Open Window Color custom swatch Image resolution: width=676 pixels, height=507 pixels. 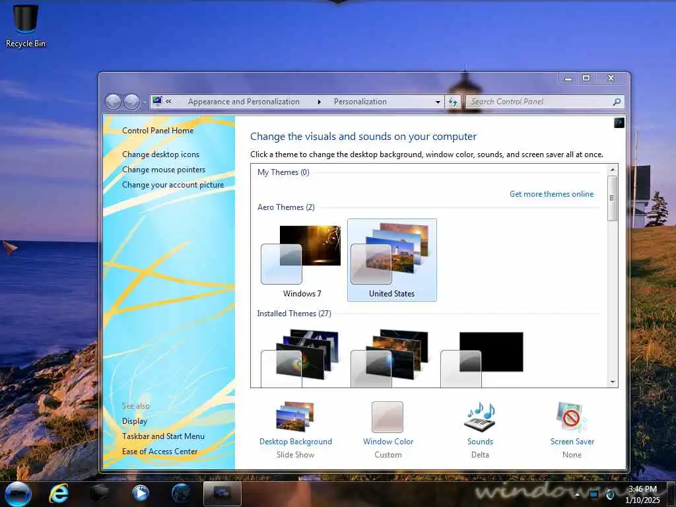[388, 417]
